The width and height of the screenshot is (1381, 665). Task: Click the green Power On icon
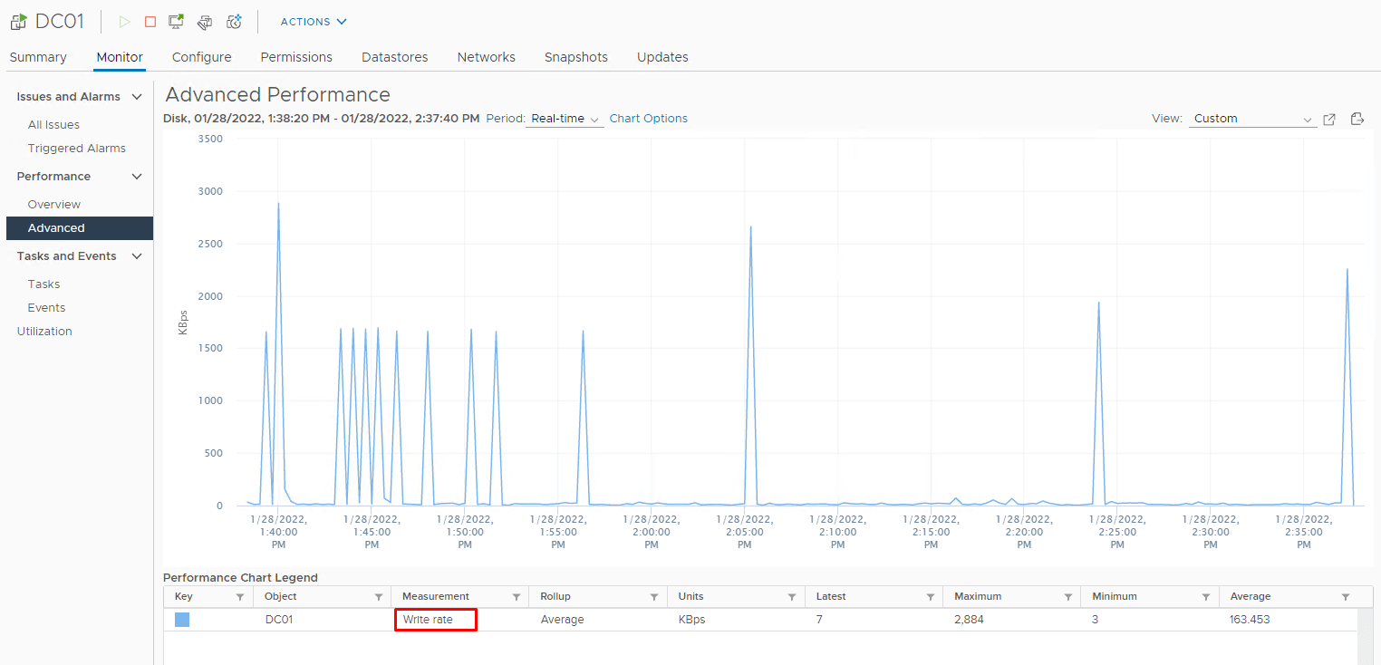[125, 22]
